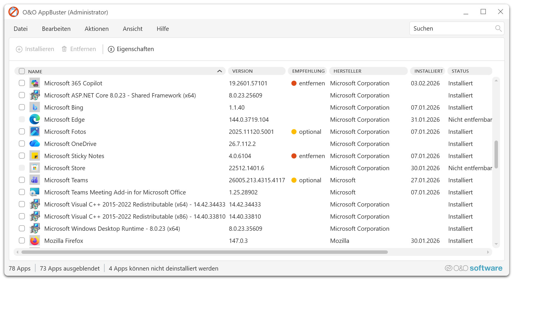Toggle the select-all checkbox in Name header

(22, 71)
